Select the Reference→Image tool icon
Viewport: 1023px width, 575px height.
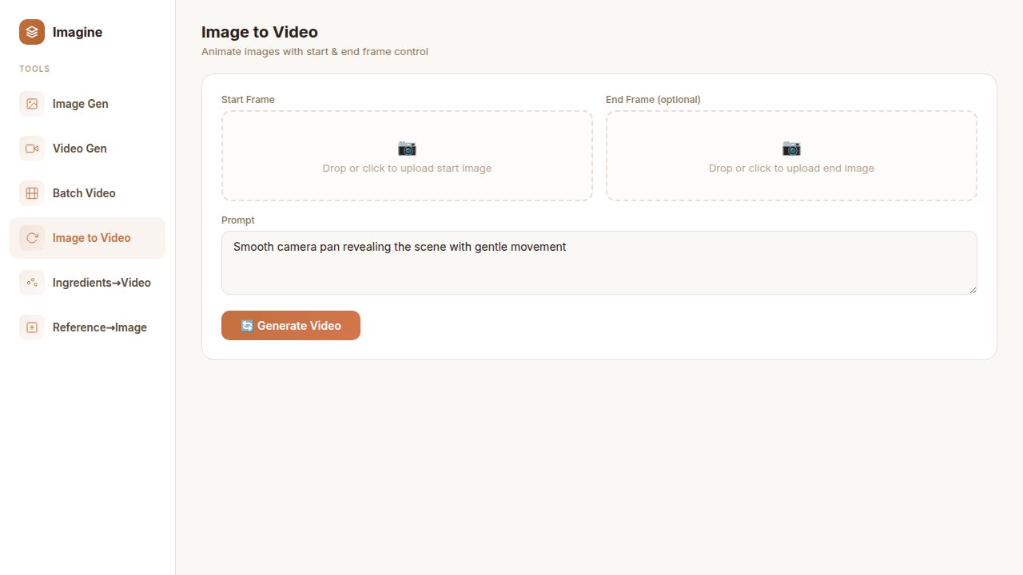pyautogui.click(x=31, y=327)
